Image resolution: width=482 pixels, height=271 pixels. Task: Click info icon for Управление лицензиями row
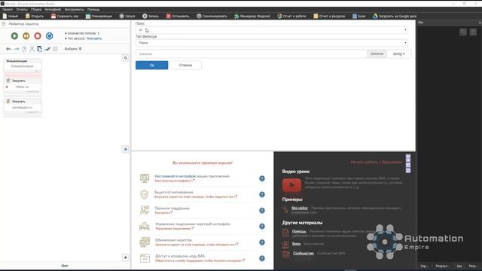pos(262,227)
